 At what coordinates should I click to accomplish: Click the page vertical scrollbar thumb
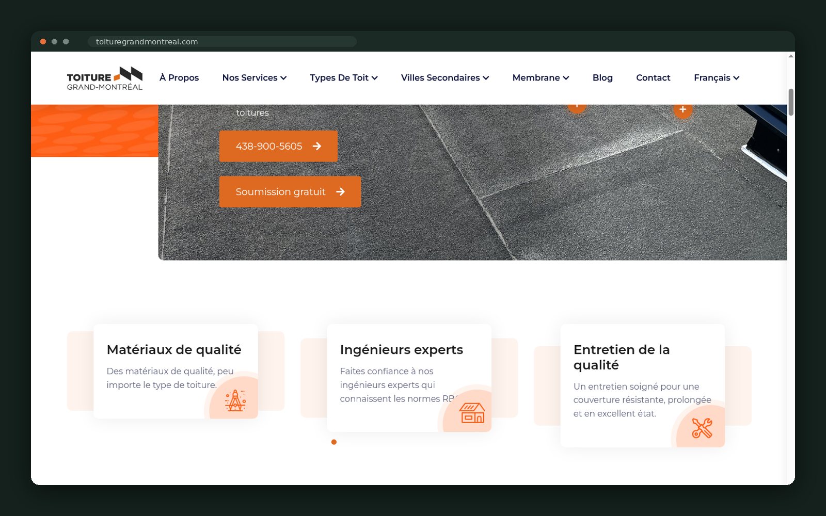(791, 102)
